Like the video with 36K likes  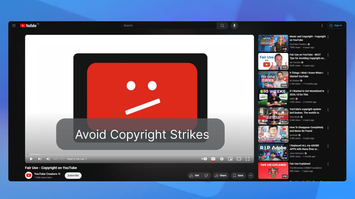point(194,176)
